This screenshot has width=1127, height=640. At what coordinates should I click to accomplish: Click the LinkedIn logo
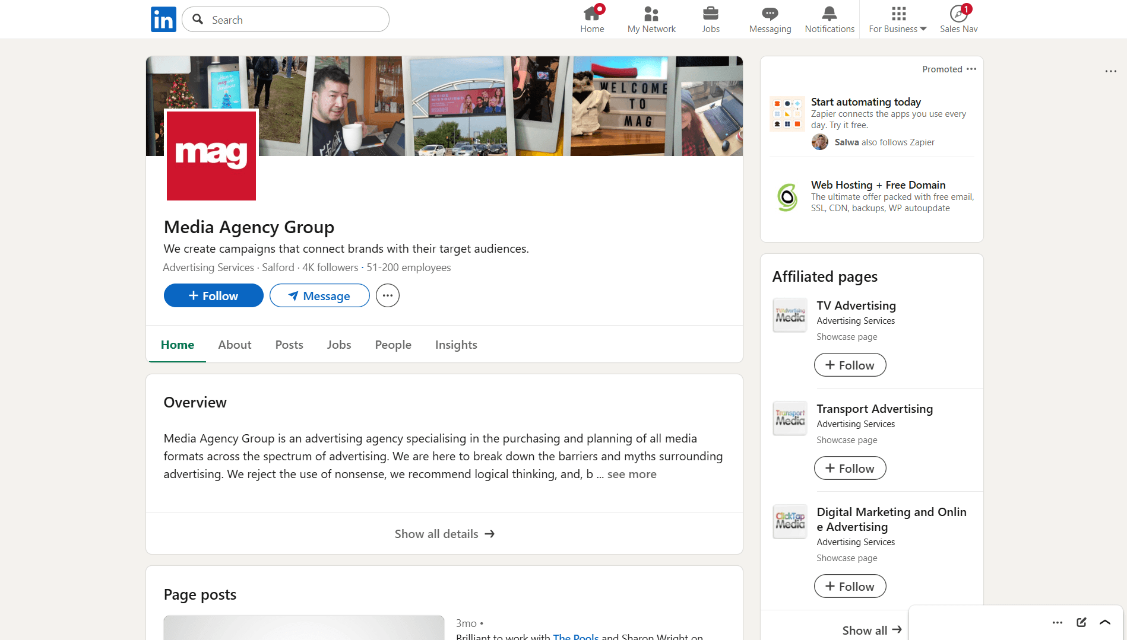tap(163, 19)
